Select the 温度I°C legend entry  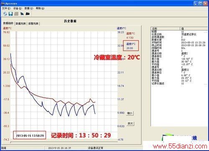130,36
